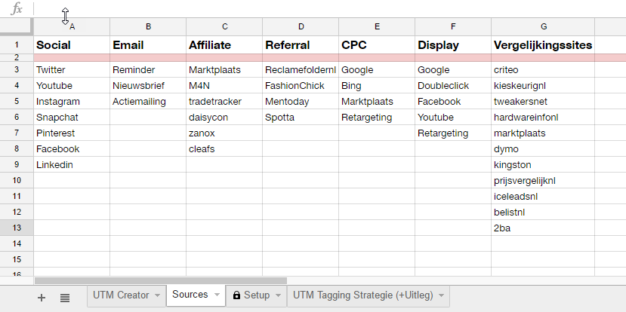626x312 pixels.
Task: Click the select-all corner box
Action: coord(17,26)
